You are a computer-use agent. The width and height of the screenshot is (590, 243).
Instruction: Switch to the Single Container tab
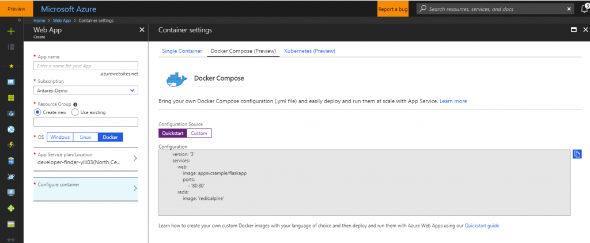[181, 51]
